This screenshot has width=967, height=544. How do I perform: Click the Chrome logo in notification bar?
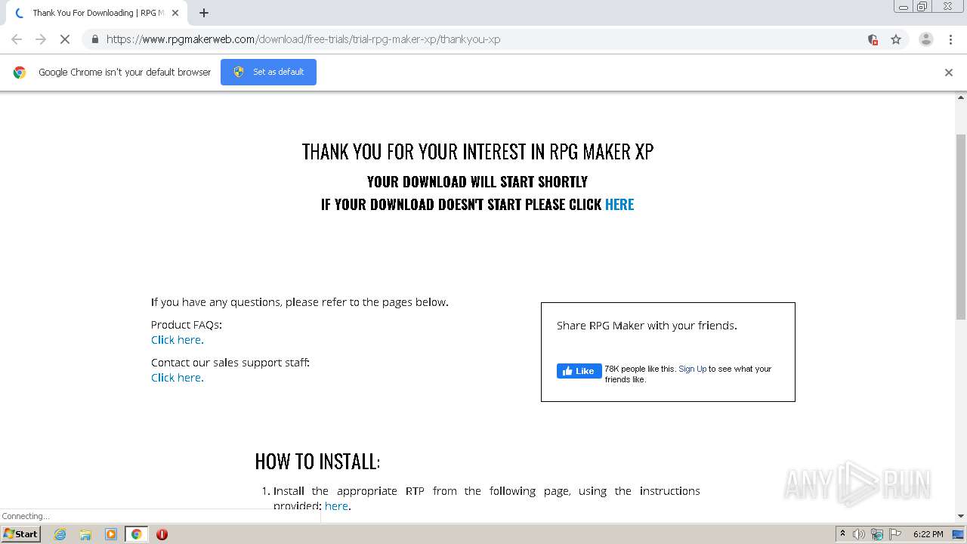pos(20,73)
